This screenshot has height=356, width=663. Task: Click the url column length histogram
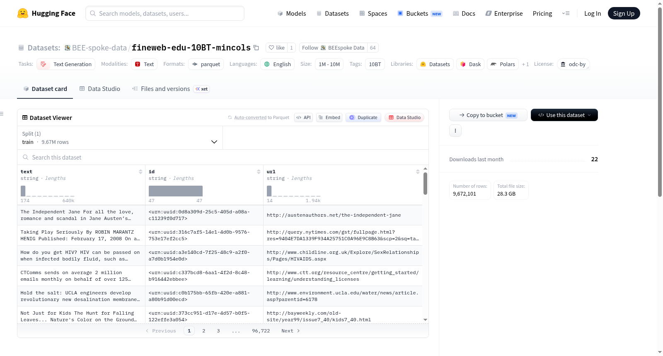pyautogui.click(x=294, y=191)
